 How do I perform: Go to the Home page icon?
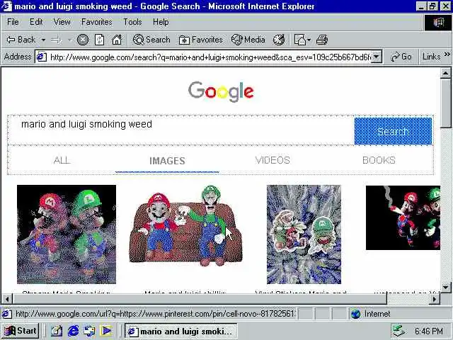pyautogui.click(x=117, y=40)
